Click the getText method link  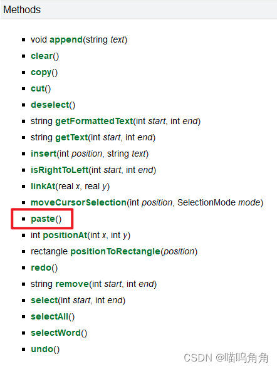tap(71, 137)
